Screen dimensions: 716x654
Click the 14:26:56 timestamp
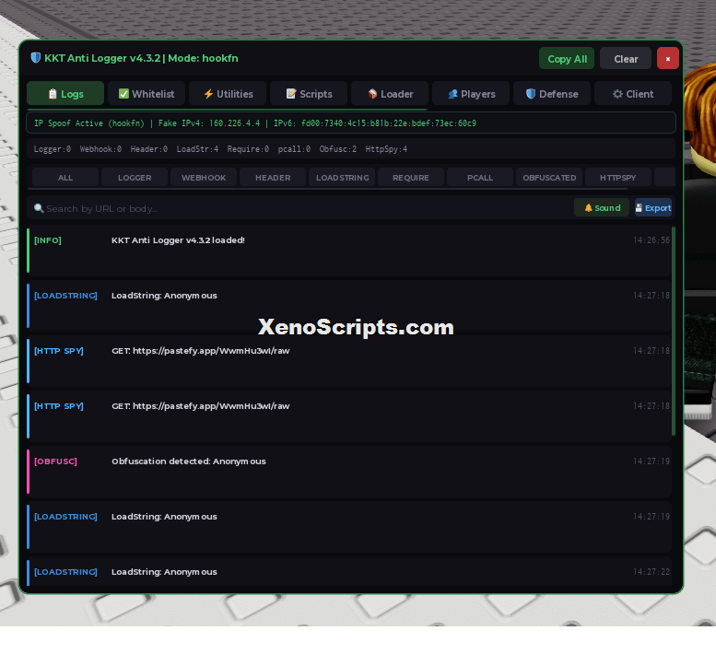pos(651,240)
